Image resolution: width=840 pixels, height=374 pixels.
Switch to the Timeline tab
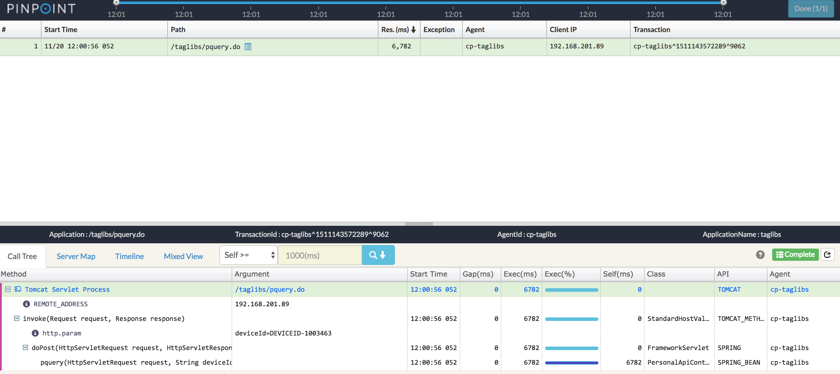click(x=129, y=257)
